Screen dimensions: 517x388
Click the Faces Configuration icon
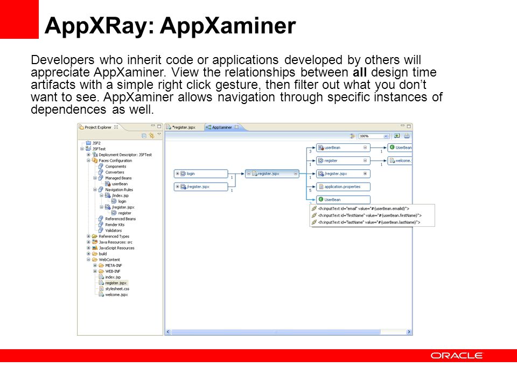click(x=95, y=161)
